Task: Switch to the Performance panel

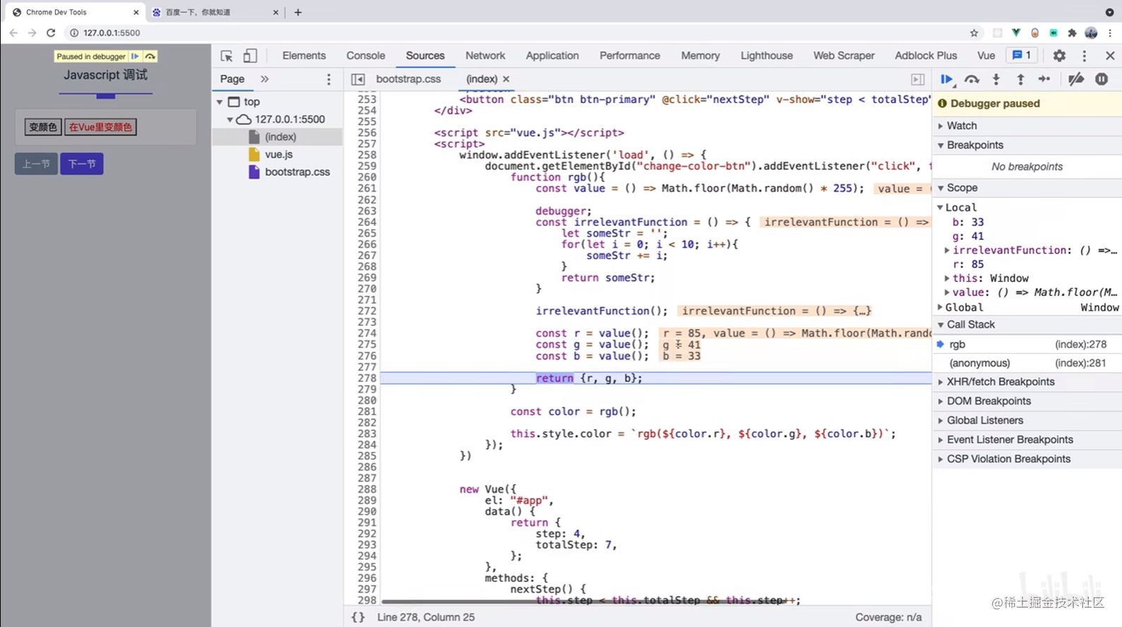Action: click(x=630, y=56)
